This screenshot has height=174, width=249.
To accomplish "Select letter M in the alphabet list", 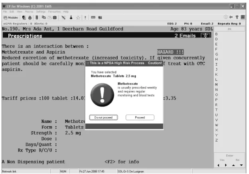I will 216,85.
